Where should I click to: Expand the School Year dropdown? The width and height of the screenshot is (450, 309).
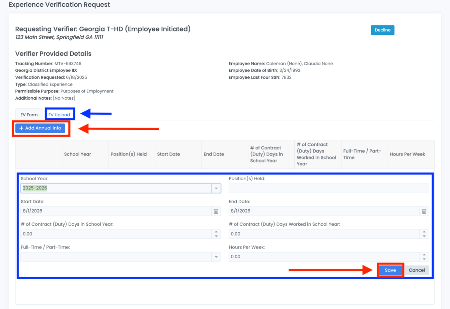pyautogui.click(x=216, y=188)
